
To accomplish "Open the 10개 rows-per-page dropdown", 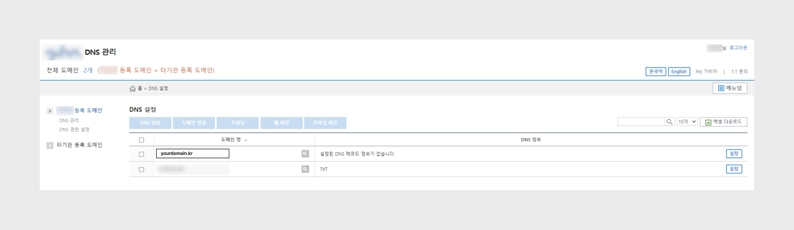I will 687,122.
